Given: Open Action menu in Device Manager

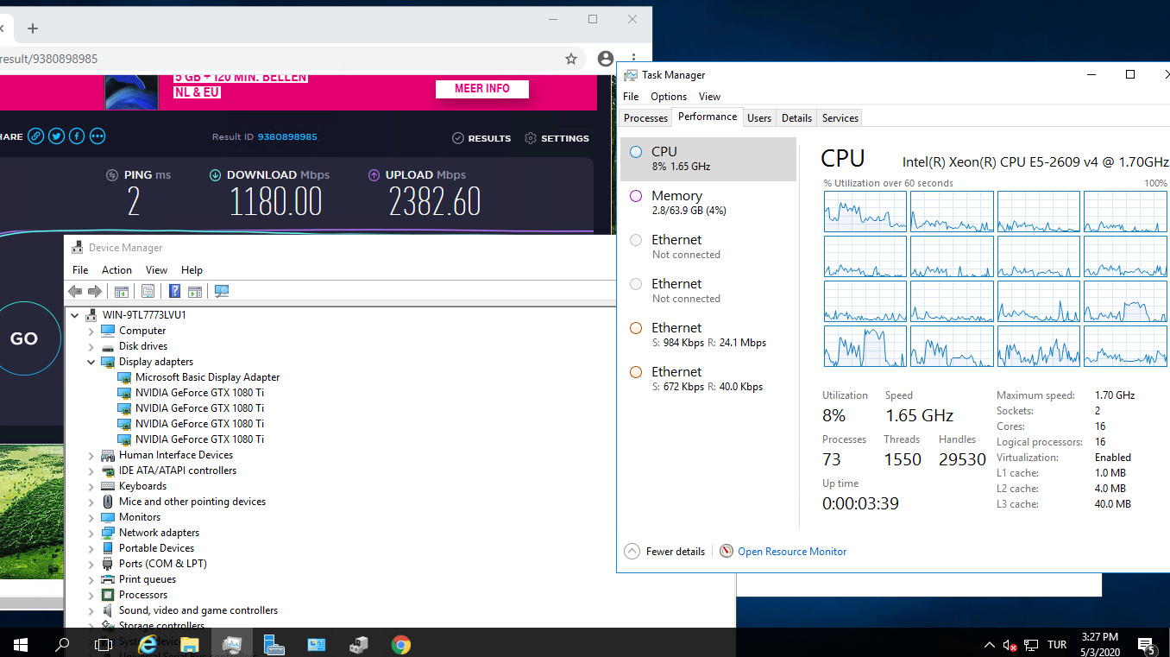Looking at the screenshot, I should click(x=116, y=270).
